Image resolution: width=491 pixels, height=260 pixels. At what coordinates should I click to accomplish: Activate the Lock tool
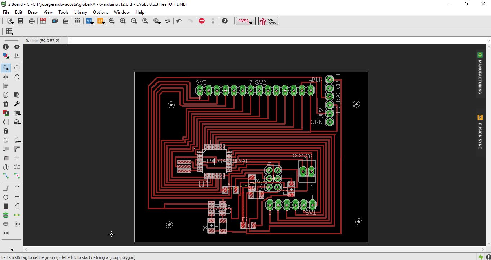coord(6,131)
